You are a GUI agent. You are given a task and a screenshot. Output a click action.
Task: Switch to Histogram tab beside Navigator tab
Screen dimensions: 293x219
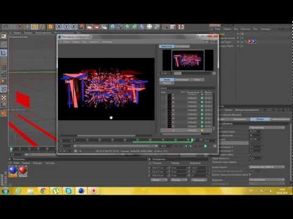[182, 46]
